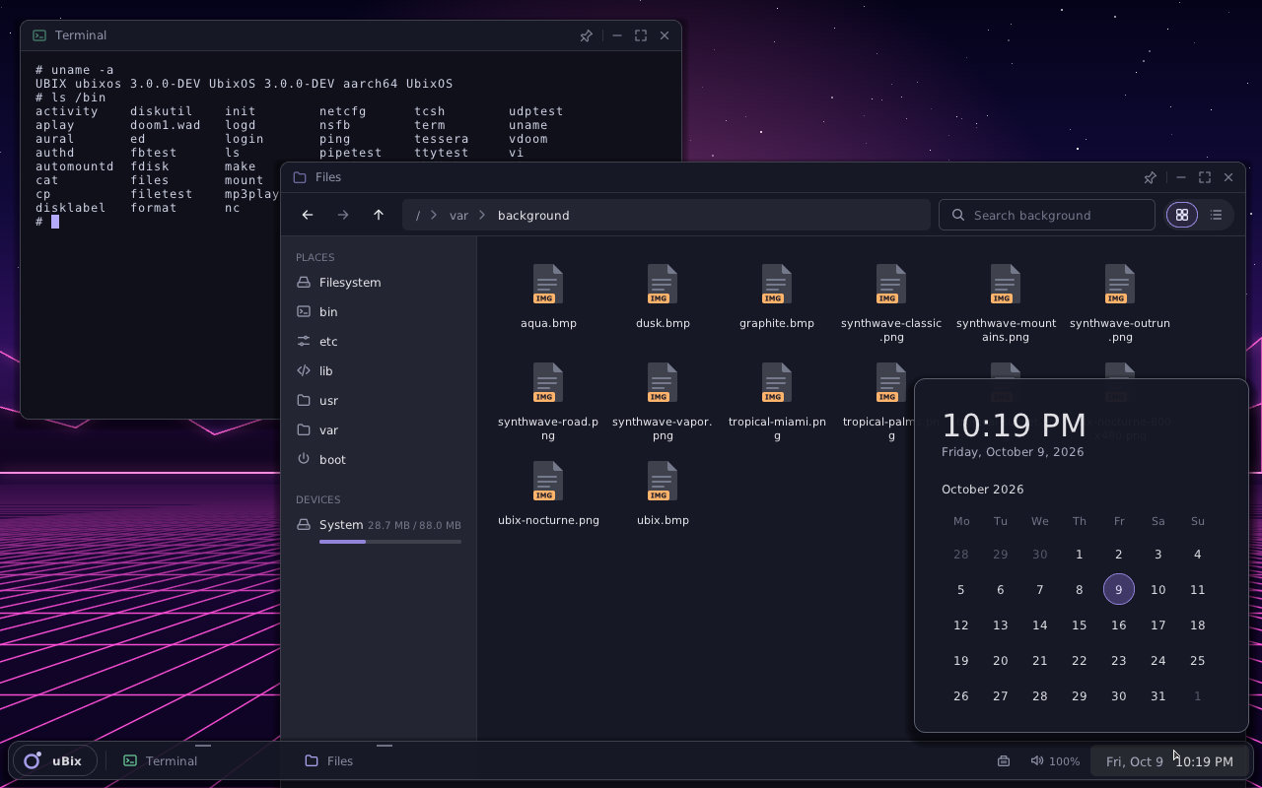Viewport: 1262px width, 788px height.
Task: Pick October 23 in the calendar
Action: tap(1119, 660)
